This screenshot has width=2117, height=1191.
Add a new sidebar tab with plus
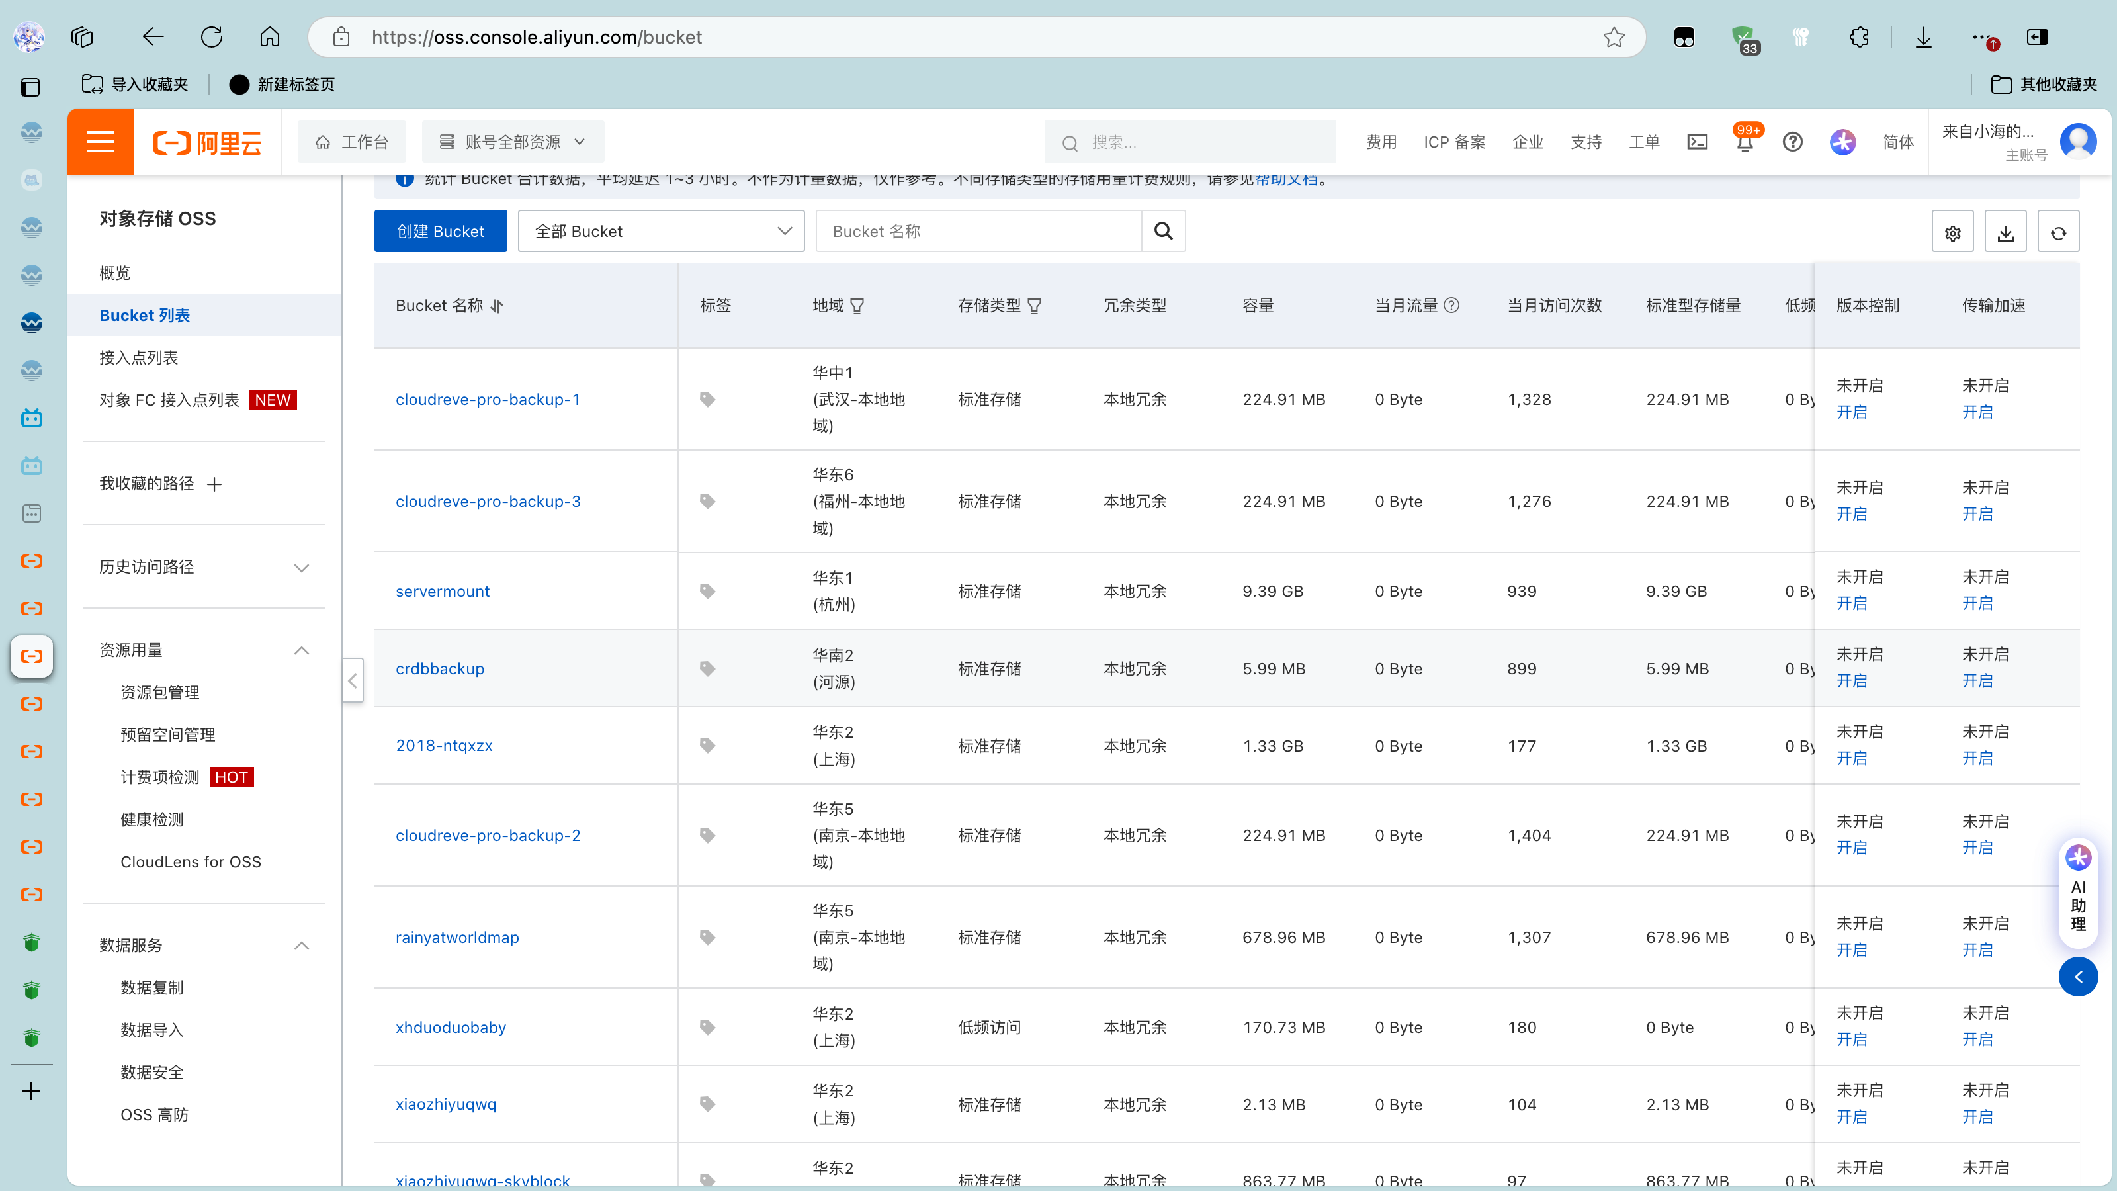click(x=31, y=1090)
